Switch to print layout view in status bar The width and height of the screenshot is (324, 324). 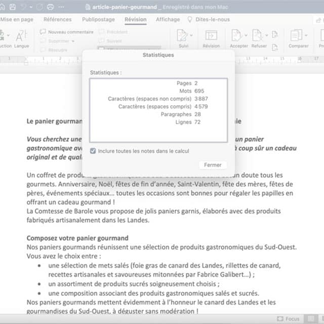[x=311, y=319]
